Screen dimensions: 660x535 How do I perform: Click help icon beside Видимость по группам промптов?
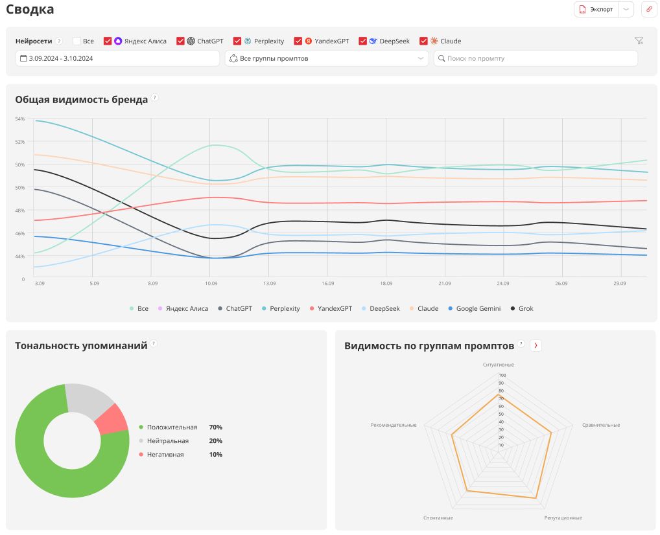[521, 345]
